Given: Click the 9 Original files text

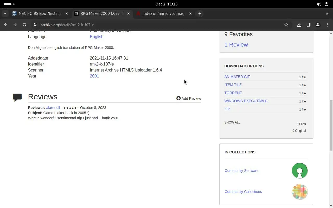Looking at the screenshot, I should tap(299, 131).
